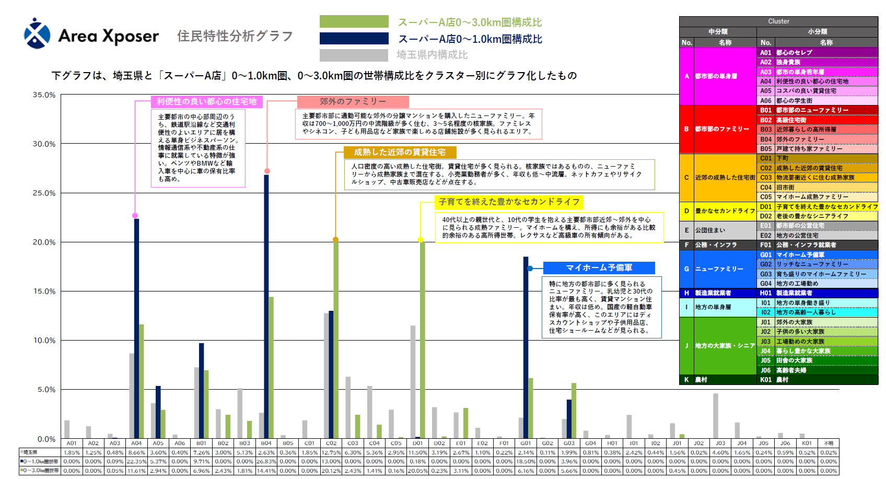This screenshot has width=886, height=479.
Task: Click the green スーパーA店0～3.0km圏 legend swatch
Action: [354, 21]
